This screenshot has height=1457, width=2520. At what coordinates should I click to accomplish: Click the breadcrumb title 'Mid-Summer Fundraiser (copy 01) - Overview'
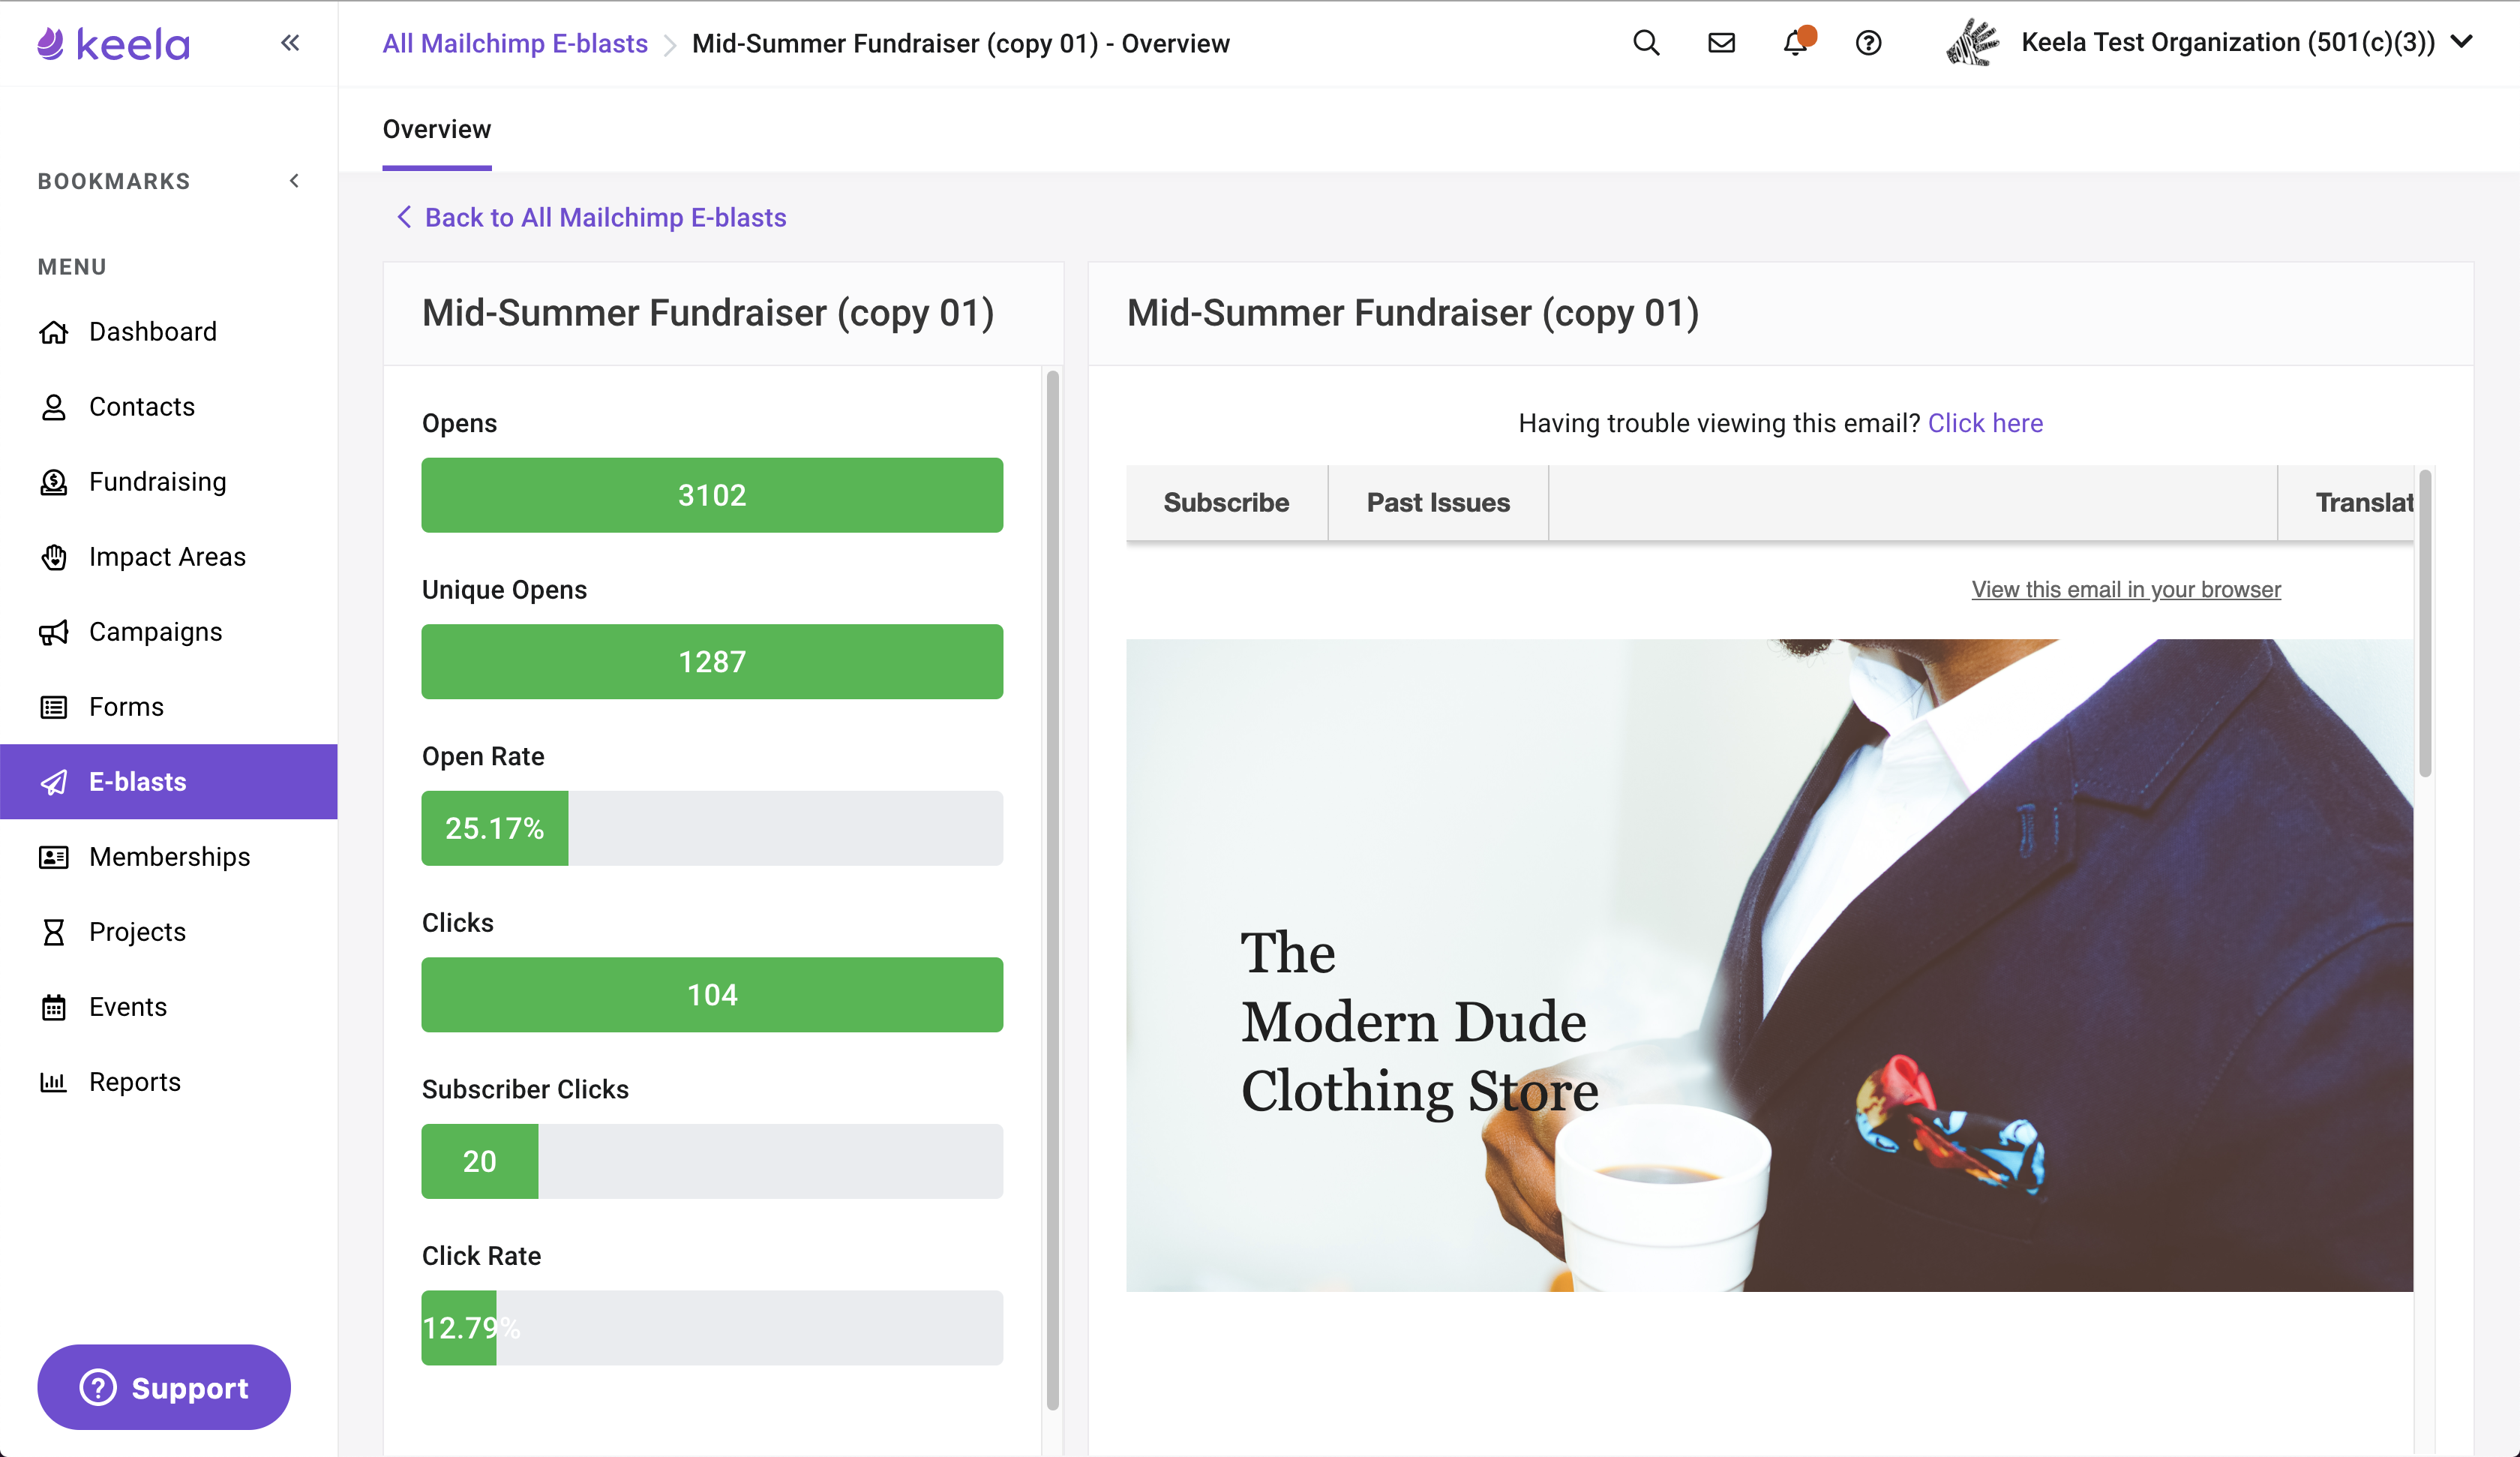pyautogui.click(x=960, y=44)
